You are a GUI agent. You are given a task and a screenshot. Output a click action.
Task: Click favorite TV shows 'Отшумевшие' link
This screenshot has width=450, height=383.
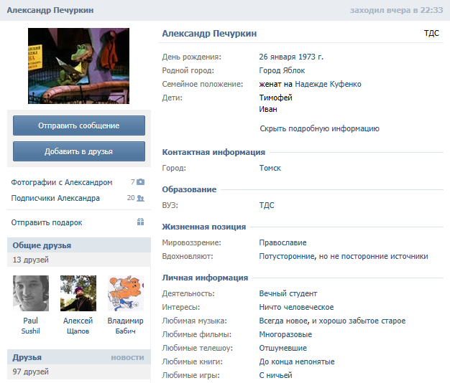click(x=283, y=348)
